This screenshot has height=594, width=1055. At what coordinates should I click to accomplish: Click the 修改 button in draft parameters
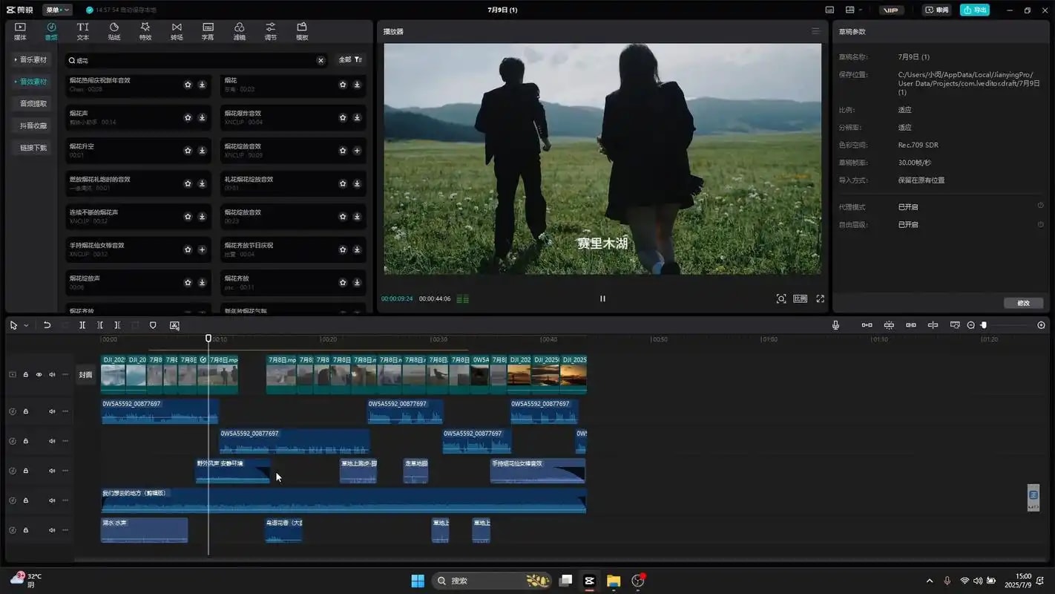coord(1024,303)
